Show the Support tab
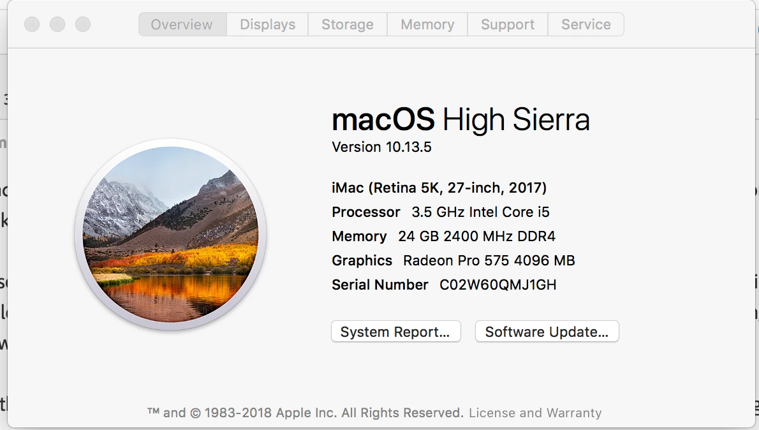 508,25
